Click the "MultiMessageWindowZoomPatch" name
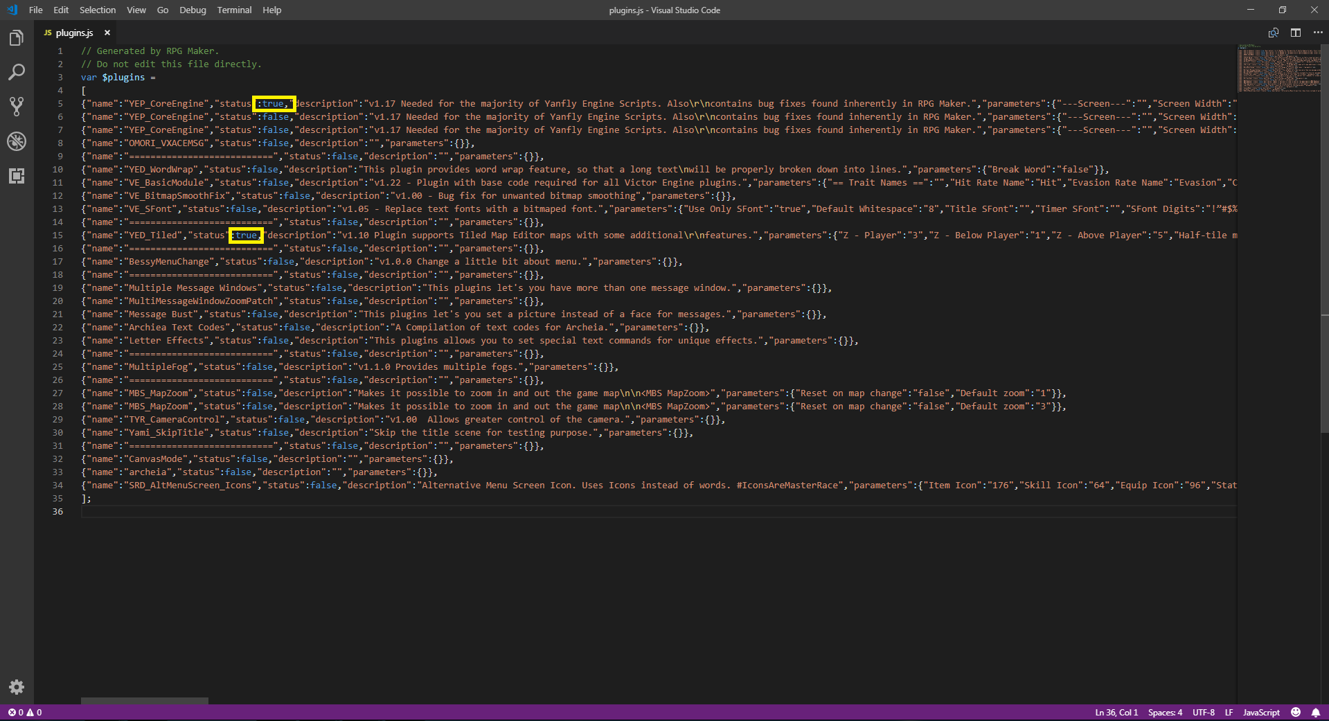 pos(201,301)
